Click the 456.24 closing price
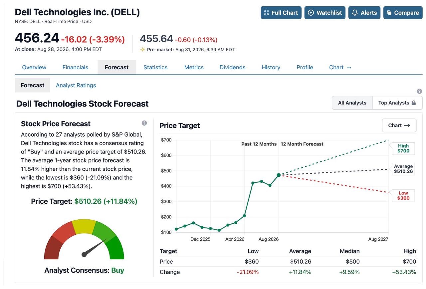This screenshot has height=289, width=426. click(37, 38)
